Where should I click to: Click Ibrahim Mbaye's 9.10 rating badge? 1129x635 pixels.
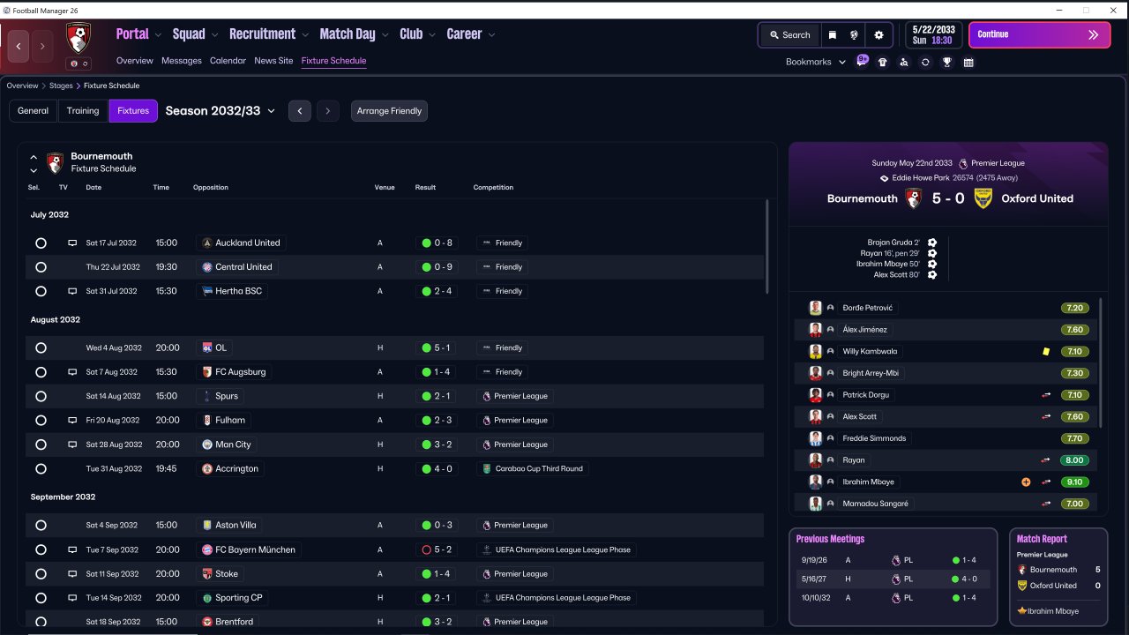pyautogui.click(x=1075, y=482)
